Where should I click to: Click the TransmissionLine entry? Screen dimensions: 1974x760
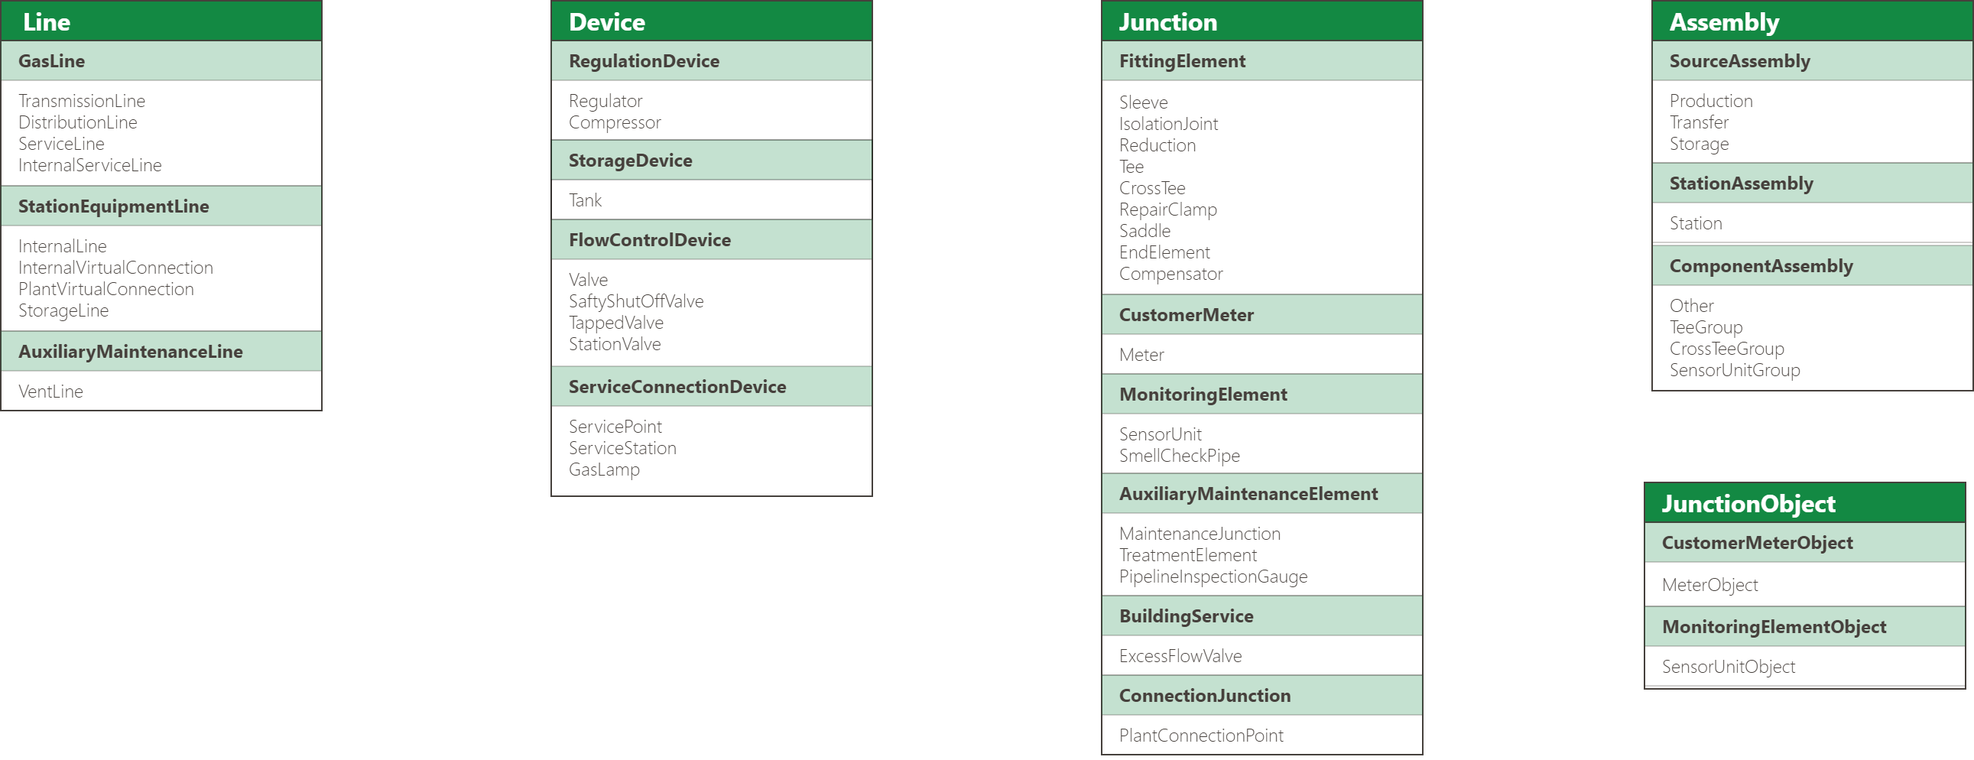click(82, 101)
